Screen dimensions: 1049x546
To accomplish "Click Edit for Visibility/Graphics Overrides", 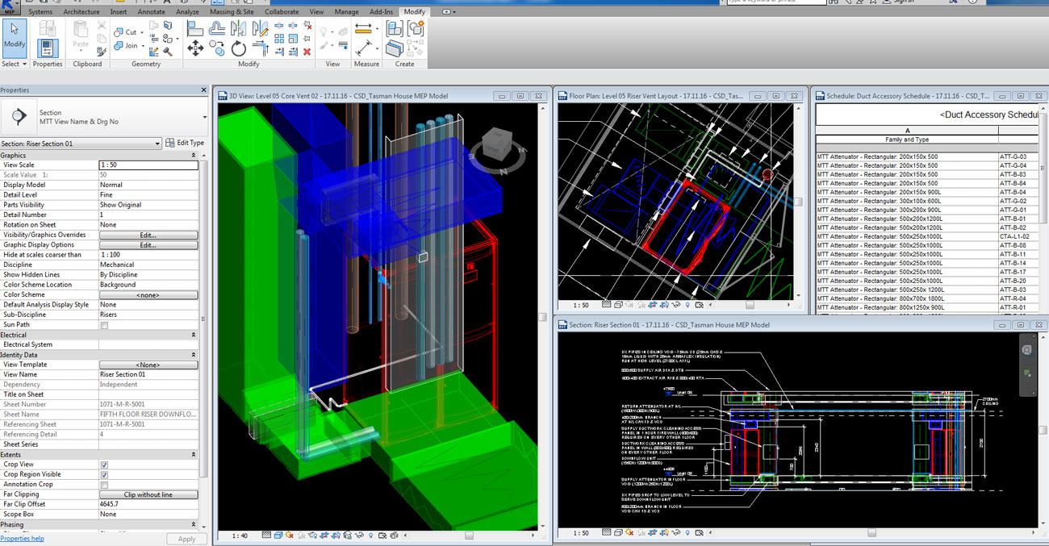I will (148, 235).
